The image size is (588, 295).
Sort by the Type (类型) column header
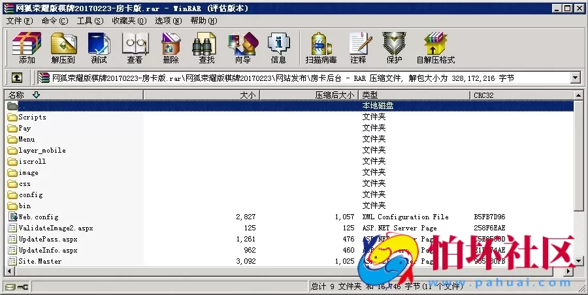pyautogui.click(x=414, y=95)
